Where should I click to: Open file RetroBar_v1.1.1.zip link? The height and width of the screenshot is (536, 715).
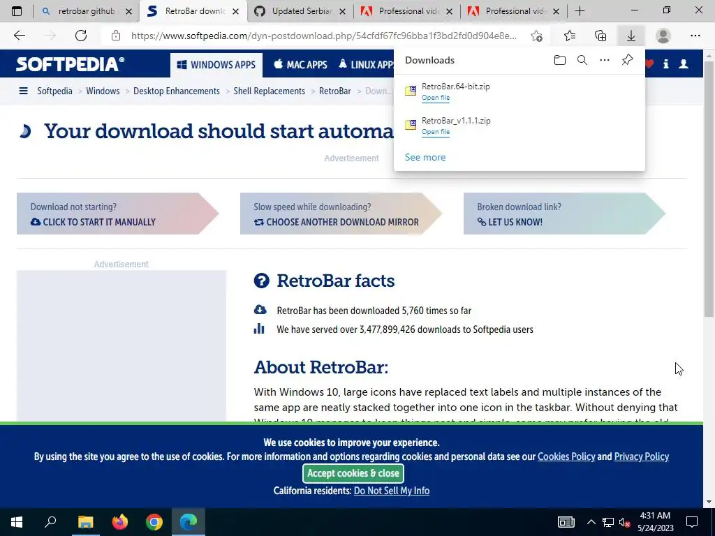tap(436, 132)
